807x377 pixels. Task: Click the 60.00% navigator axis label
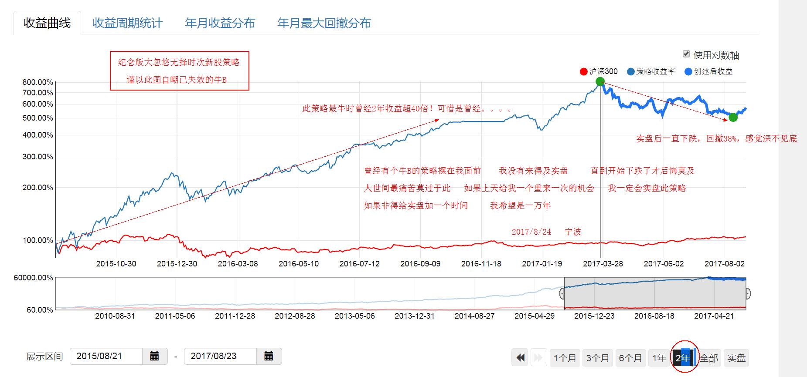coord(40,310)
